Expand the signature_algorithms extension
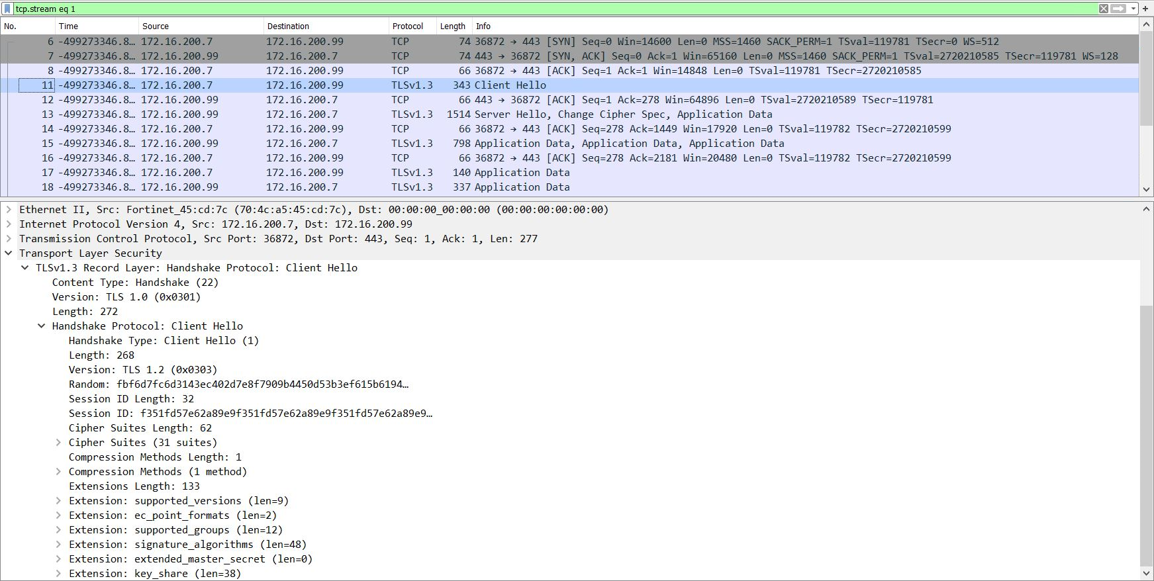The image size is (1154, 581). point(58,545)
